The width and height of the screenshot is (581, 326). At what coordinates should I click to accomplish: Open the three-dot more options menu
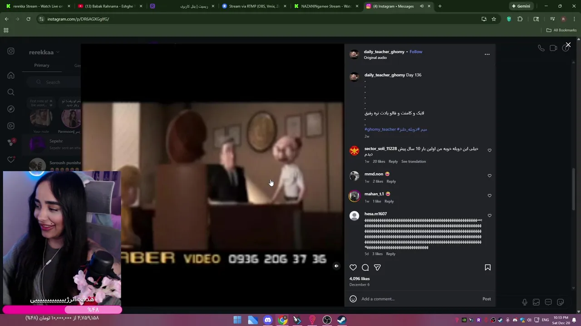[x=487, y=54]
